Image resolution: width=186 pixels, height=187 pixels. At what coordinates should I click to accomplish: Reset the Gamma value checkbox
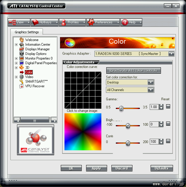click(x=168, y=106)
